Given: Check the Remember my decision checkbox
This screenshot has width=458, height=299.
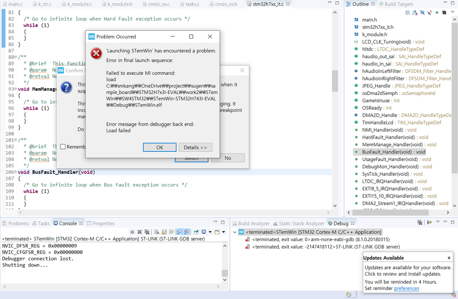Looking at the screenshot, I should point(63,147).
